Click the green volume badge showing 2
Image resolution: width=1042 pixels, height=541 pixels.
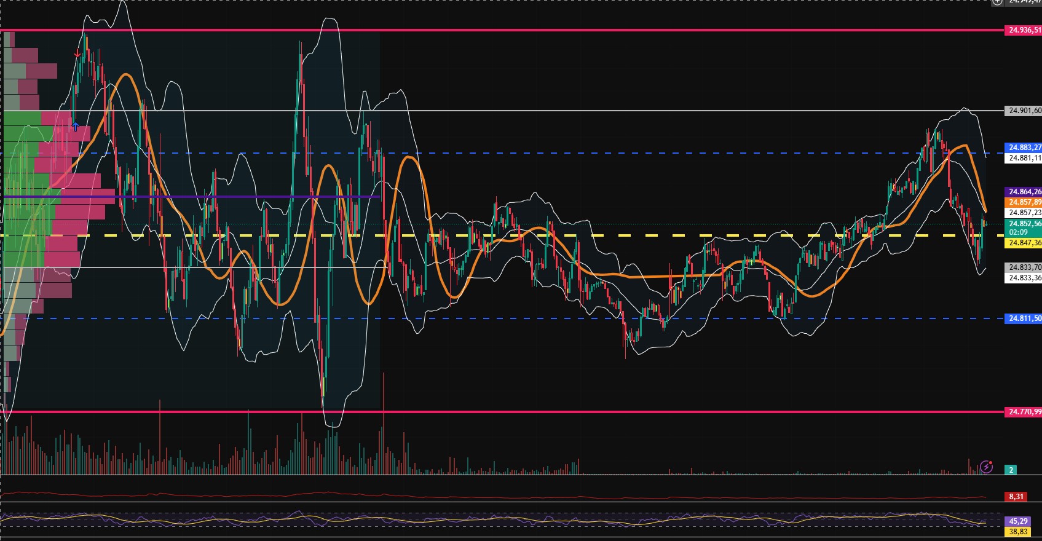(x=1011, y=470)
